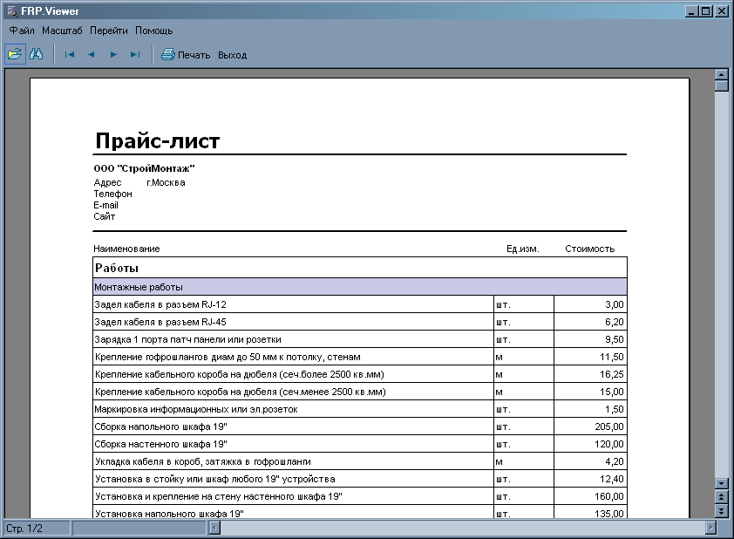Click the horizontal scrollbar right arrow
This screenshot has height=539, width=734.
pyautogui.click(x=710, y=529)
